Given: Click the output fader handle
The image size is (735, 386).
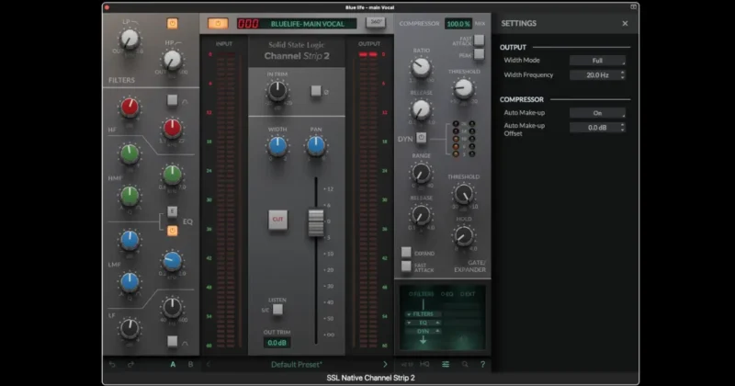Looking at the screenshot, I should coord(316,222).
